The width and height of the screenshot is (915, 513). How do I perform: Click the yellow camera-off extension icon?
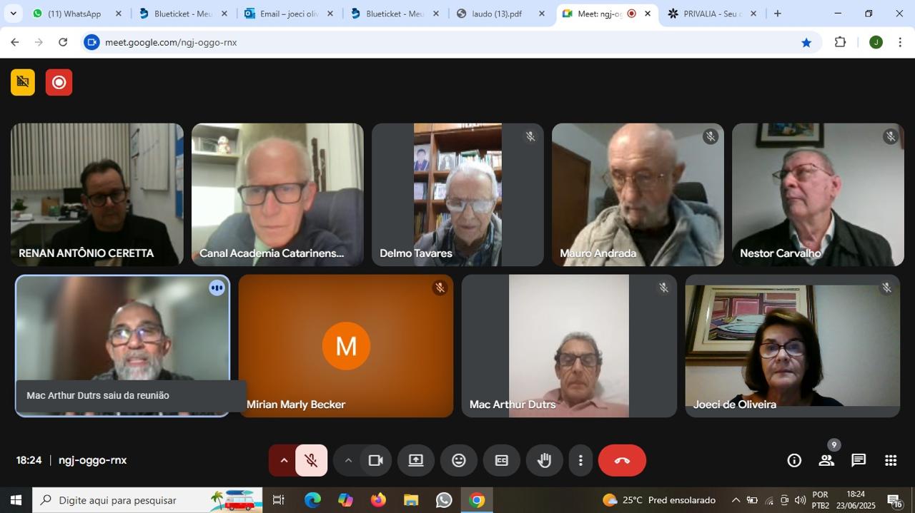pyautogui.click(x=23, y=82)
